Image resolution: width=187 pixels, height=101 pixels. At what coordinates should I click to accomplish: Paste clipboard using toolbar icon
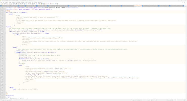point(17,4)
